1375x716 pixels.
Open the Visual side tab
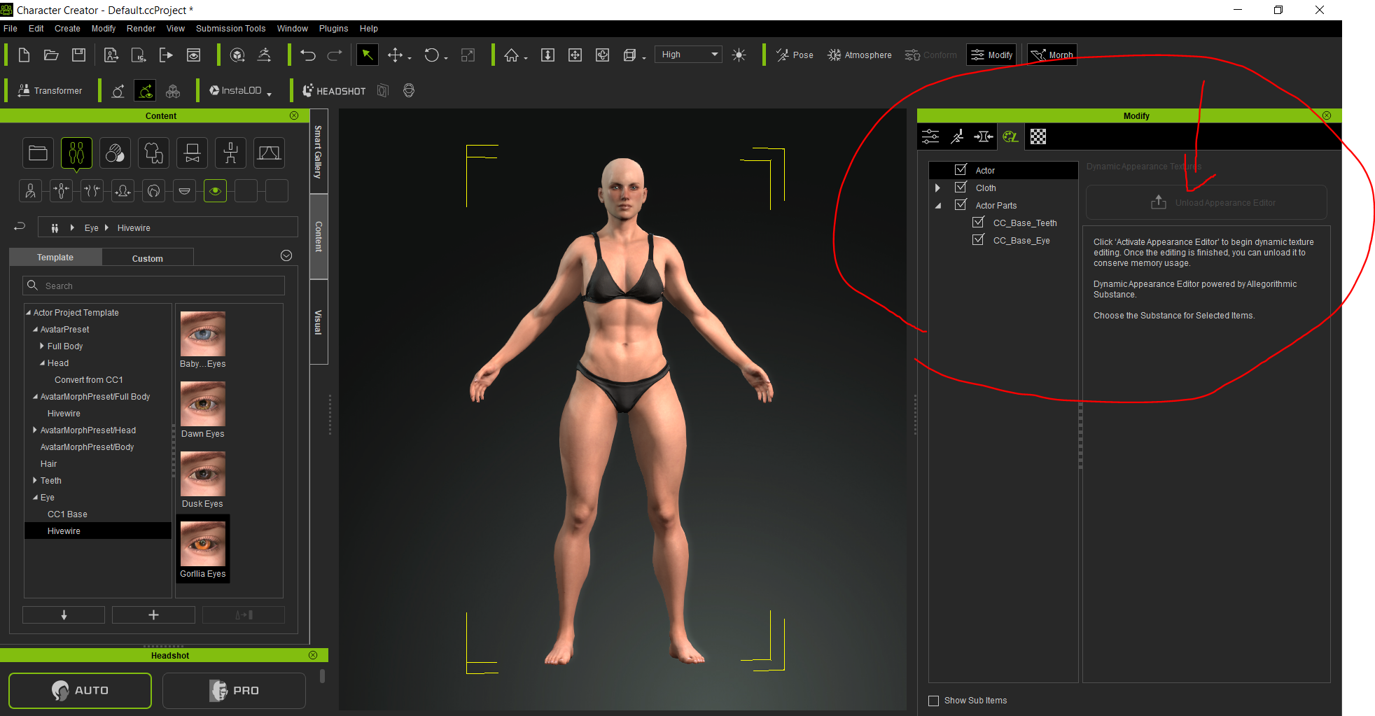pos(319,322)
